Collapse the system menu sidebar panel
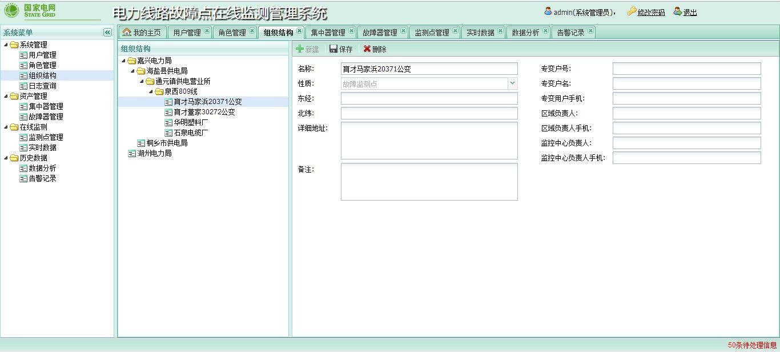 (107, 33)
